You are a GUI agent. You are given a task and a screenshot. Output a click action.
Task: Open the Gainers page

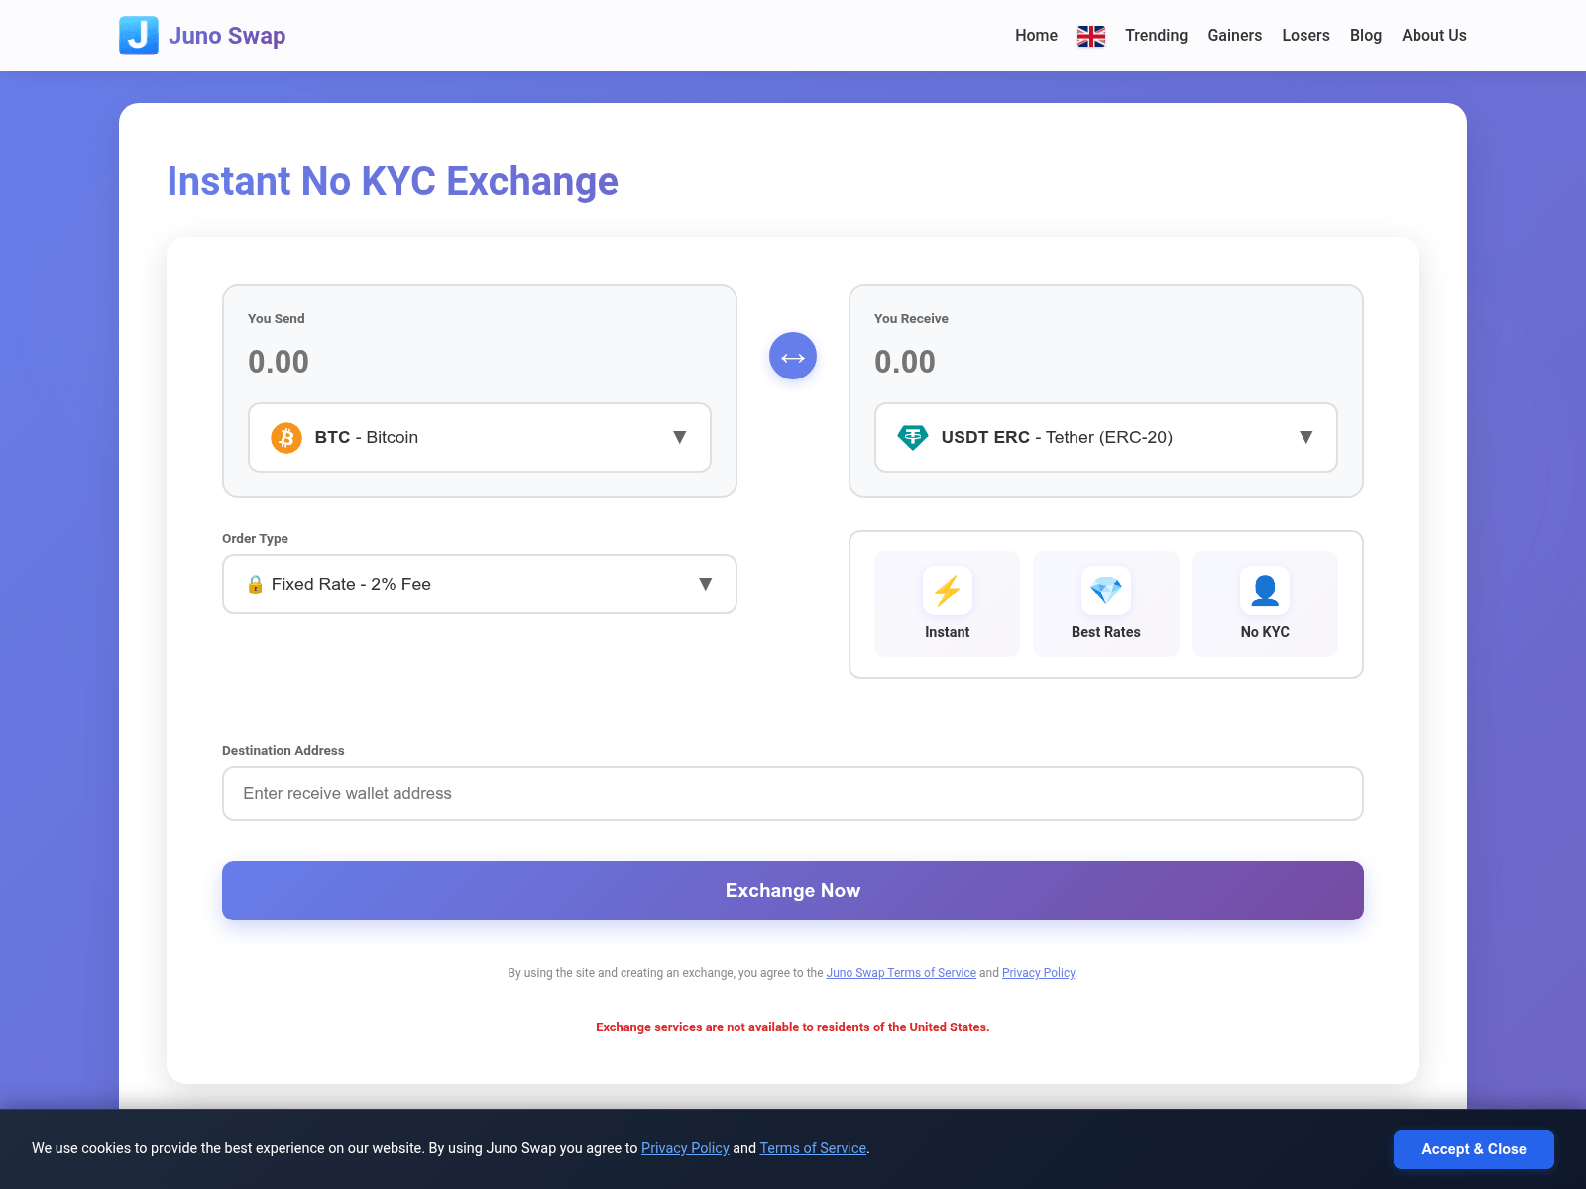click(1235, 36)
